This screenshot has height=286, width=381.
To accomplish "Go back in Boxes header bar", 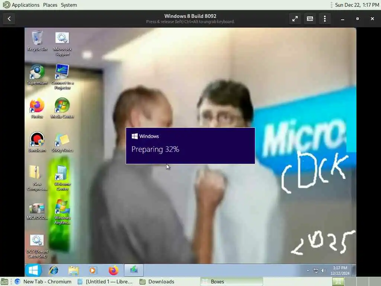I will click(x=9, y=19).
